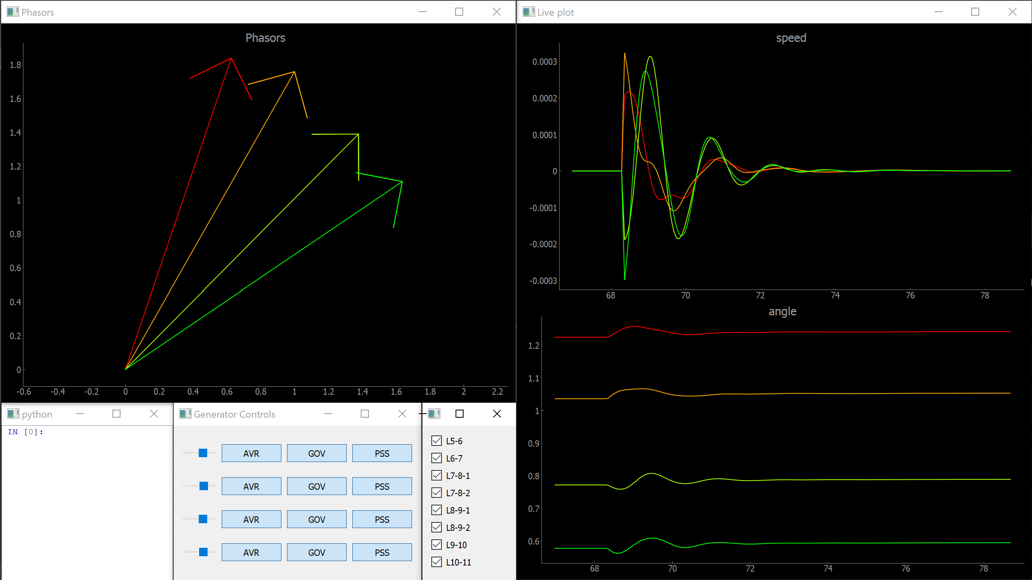Click the first generator's GOV button
The height and width of the screenshot is (580, 1032).
click(316, 453)
